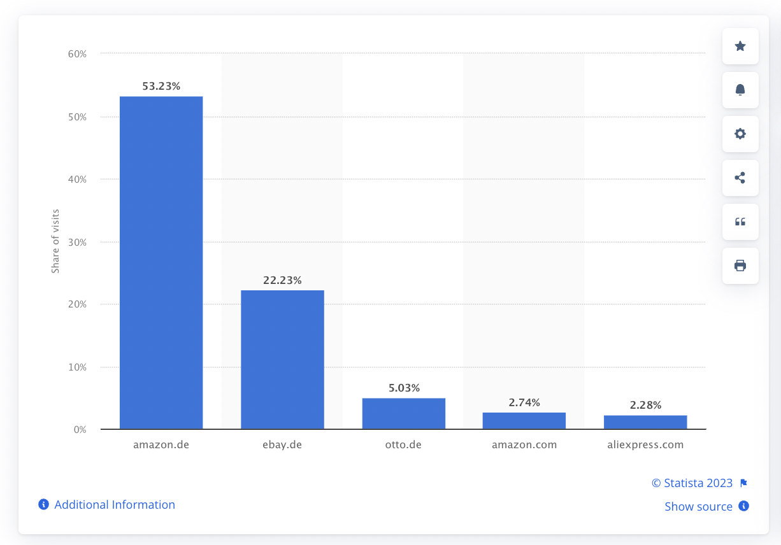Click the bell notification alert icon
The image size is (781, 545).
(740, 90)
